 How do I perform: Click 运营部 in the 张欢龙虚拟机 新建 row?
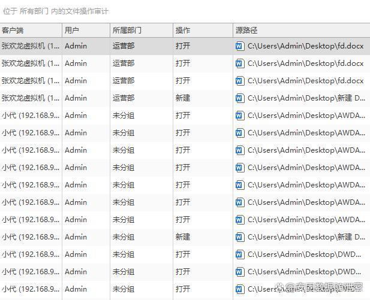tap(124, 98)
